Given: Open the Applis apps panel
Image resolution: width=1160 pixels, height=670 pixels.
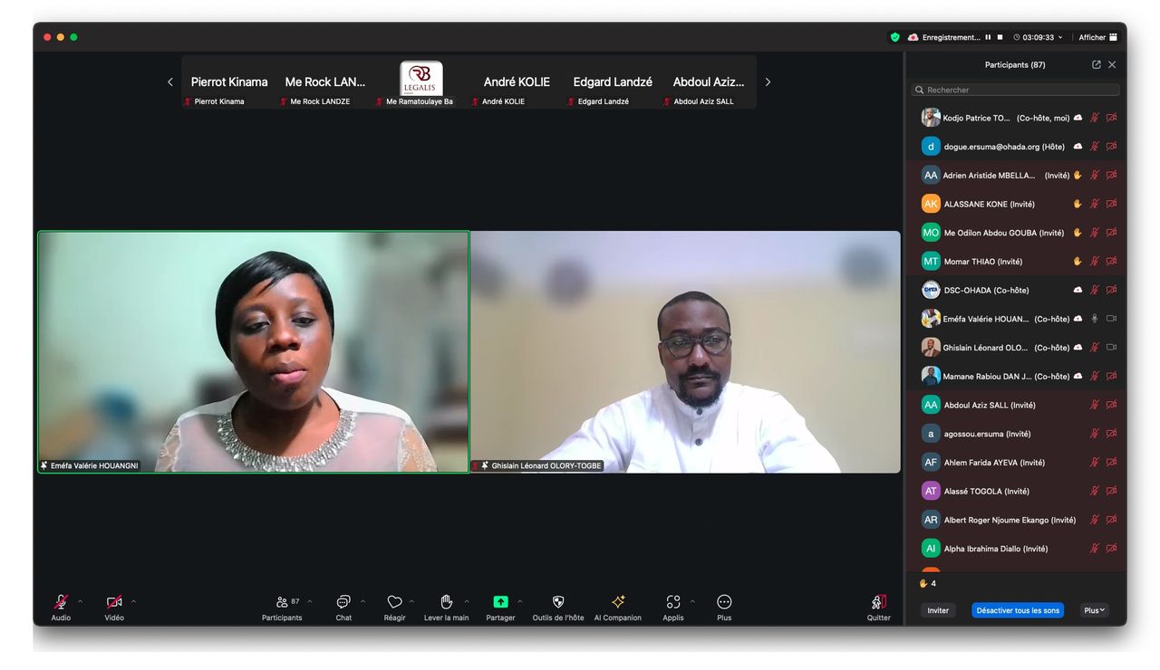Looking at the screenshot, I should 673,607.
